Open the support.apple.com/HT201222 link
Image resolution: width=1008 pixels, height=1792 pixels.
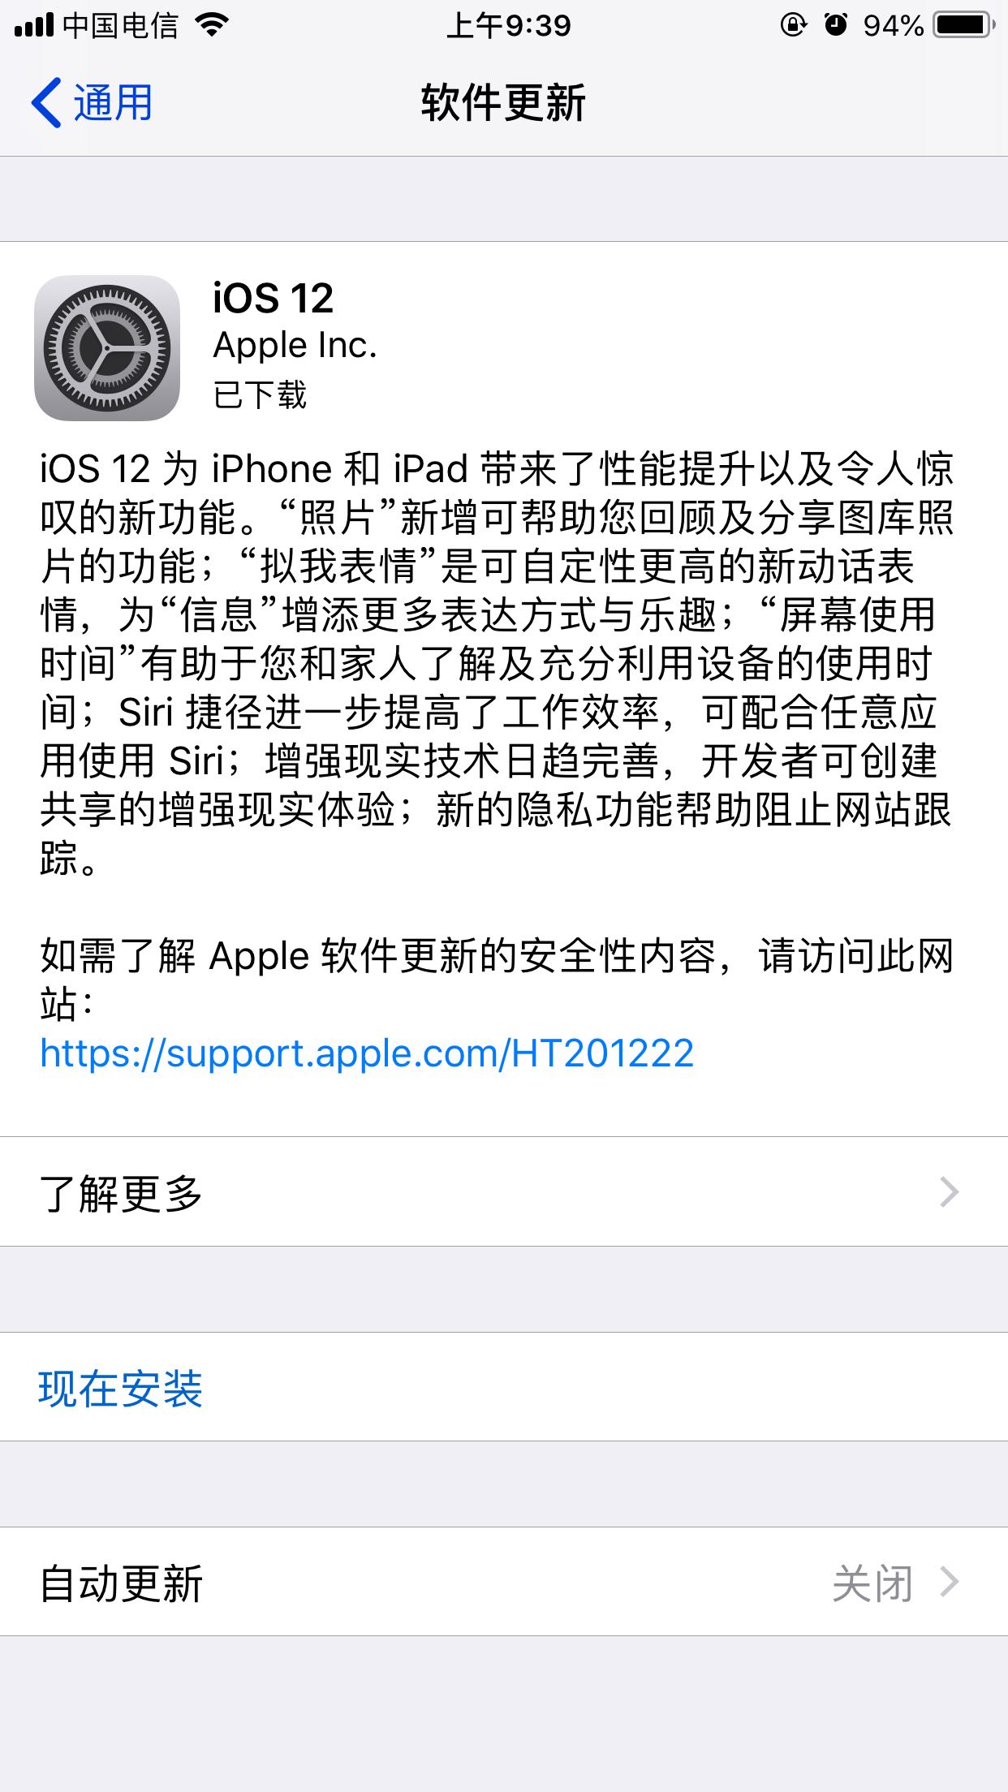[x=367, y=1053]
